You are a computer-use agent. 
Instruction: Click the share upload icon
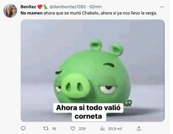(x=139, y=128)
